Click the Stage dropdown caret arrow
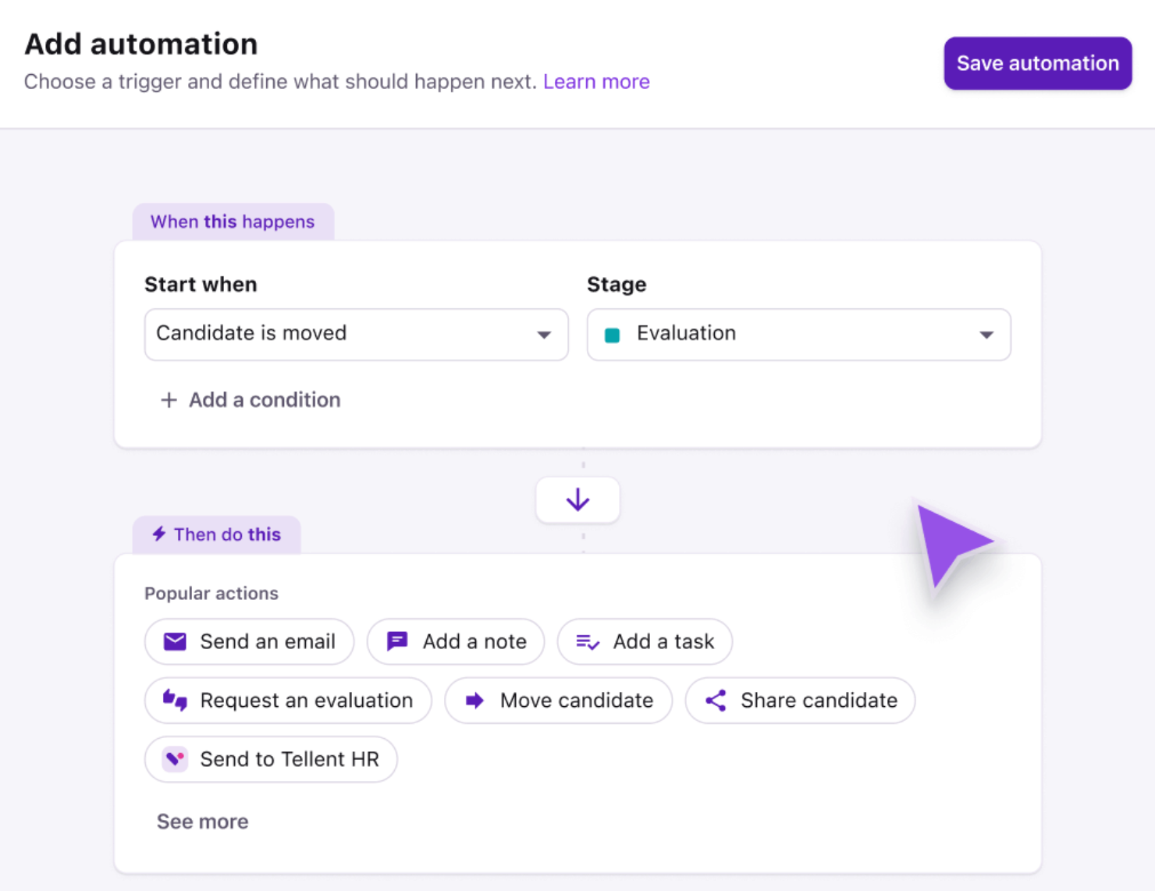 (986, 335)
